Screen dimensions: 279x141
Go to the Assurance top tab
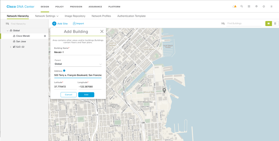95,7
